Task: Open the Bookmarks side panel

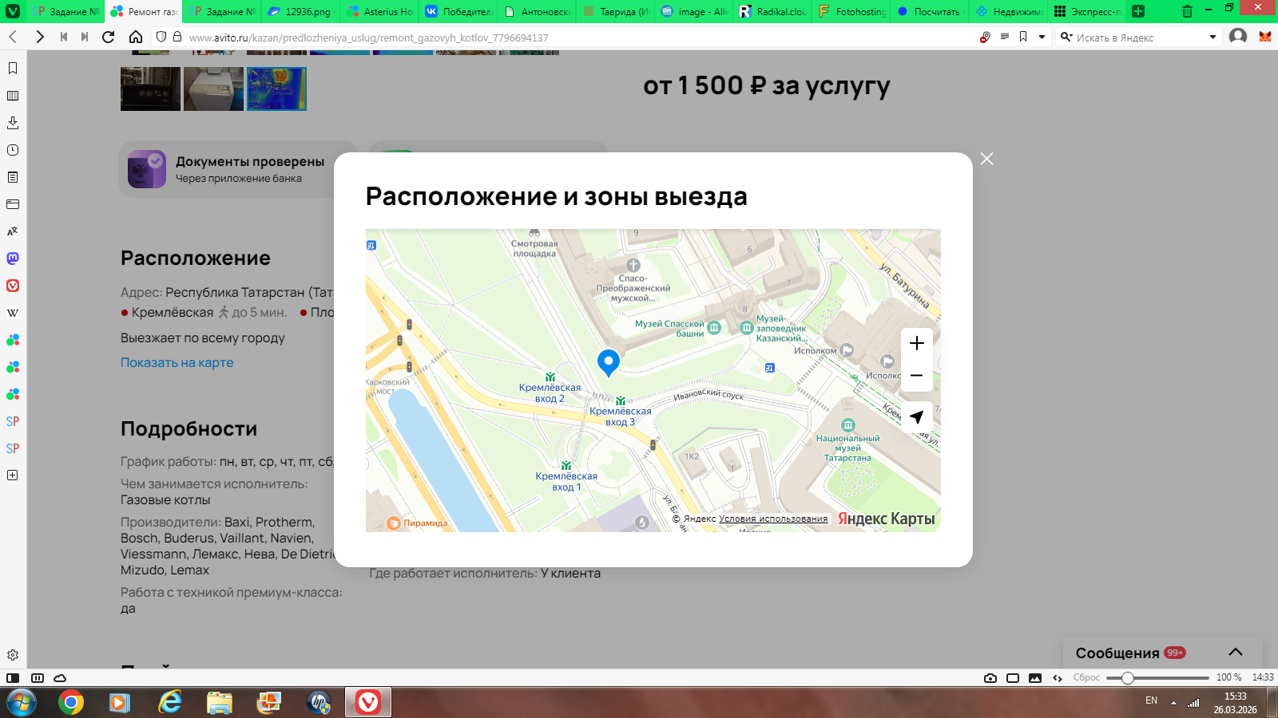Action: click(13, 69)
